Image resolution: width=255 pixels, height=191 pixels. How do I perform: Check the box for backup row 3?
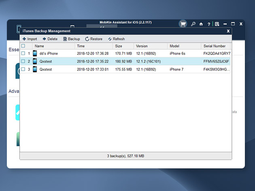pyautogui.click(x=23, y=69)
